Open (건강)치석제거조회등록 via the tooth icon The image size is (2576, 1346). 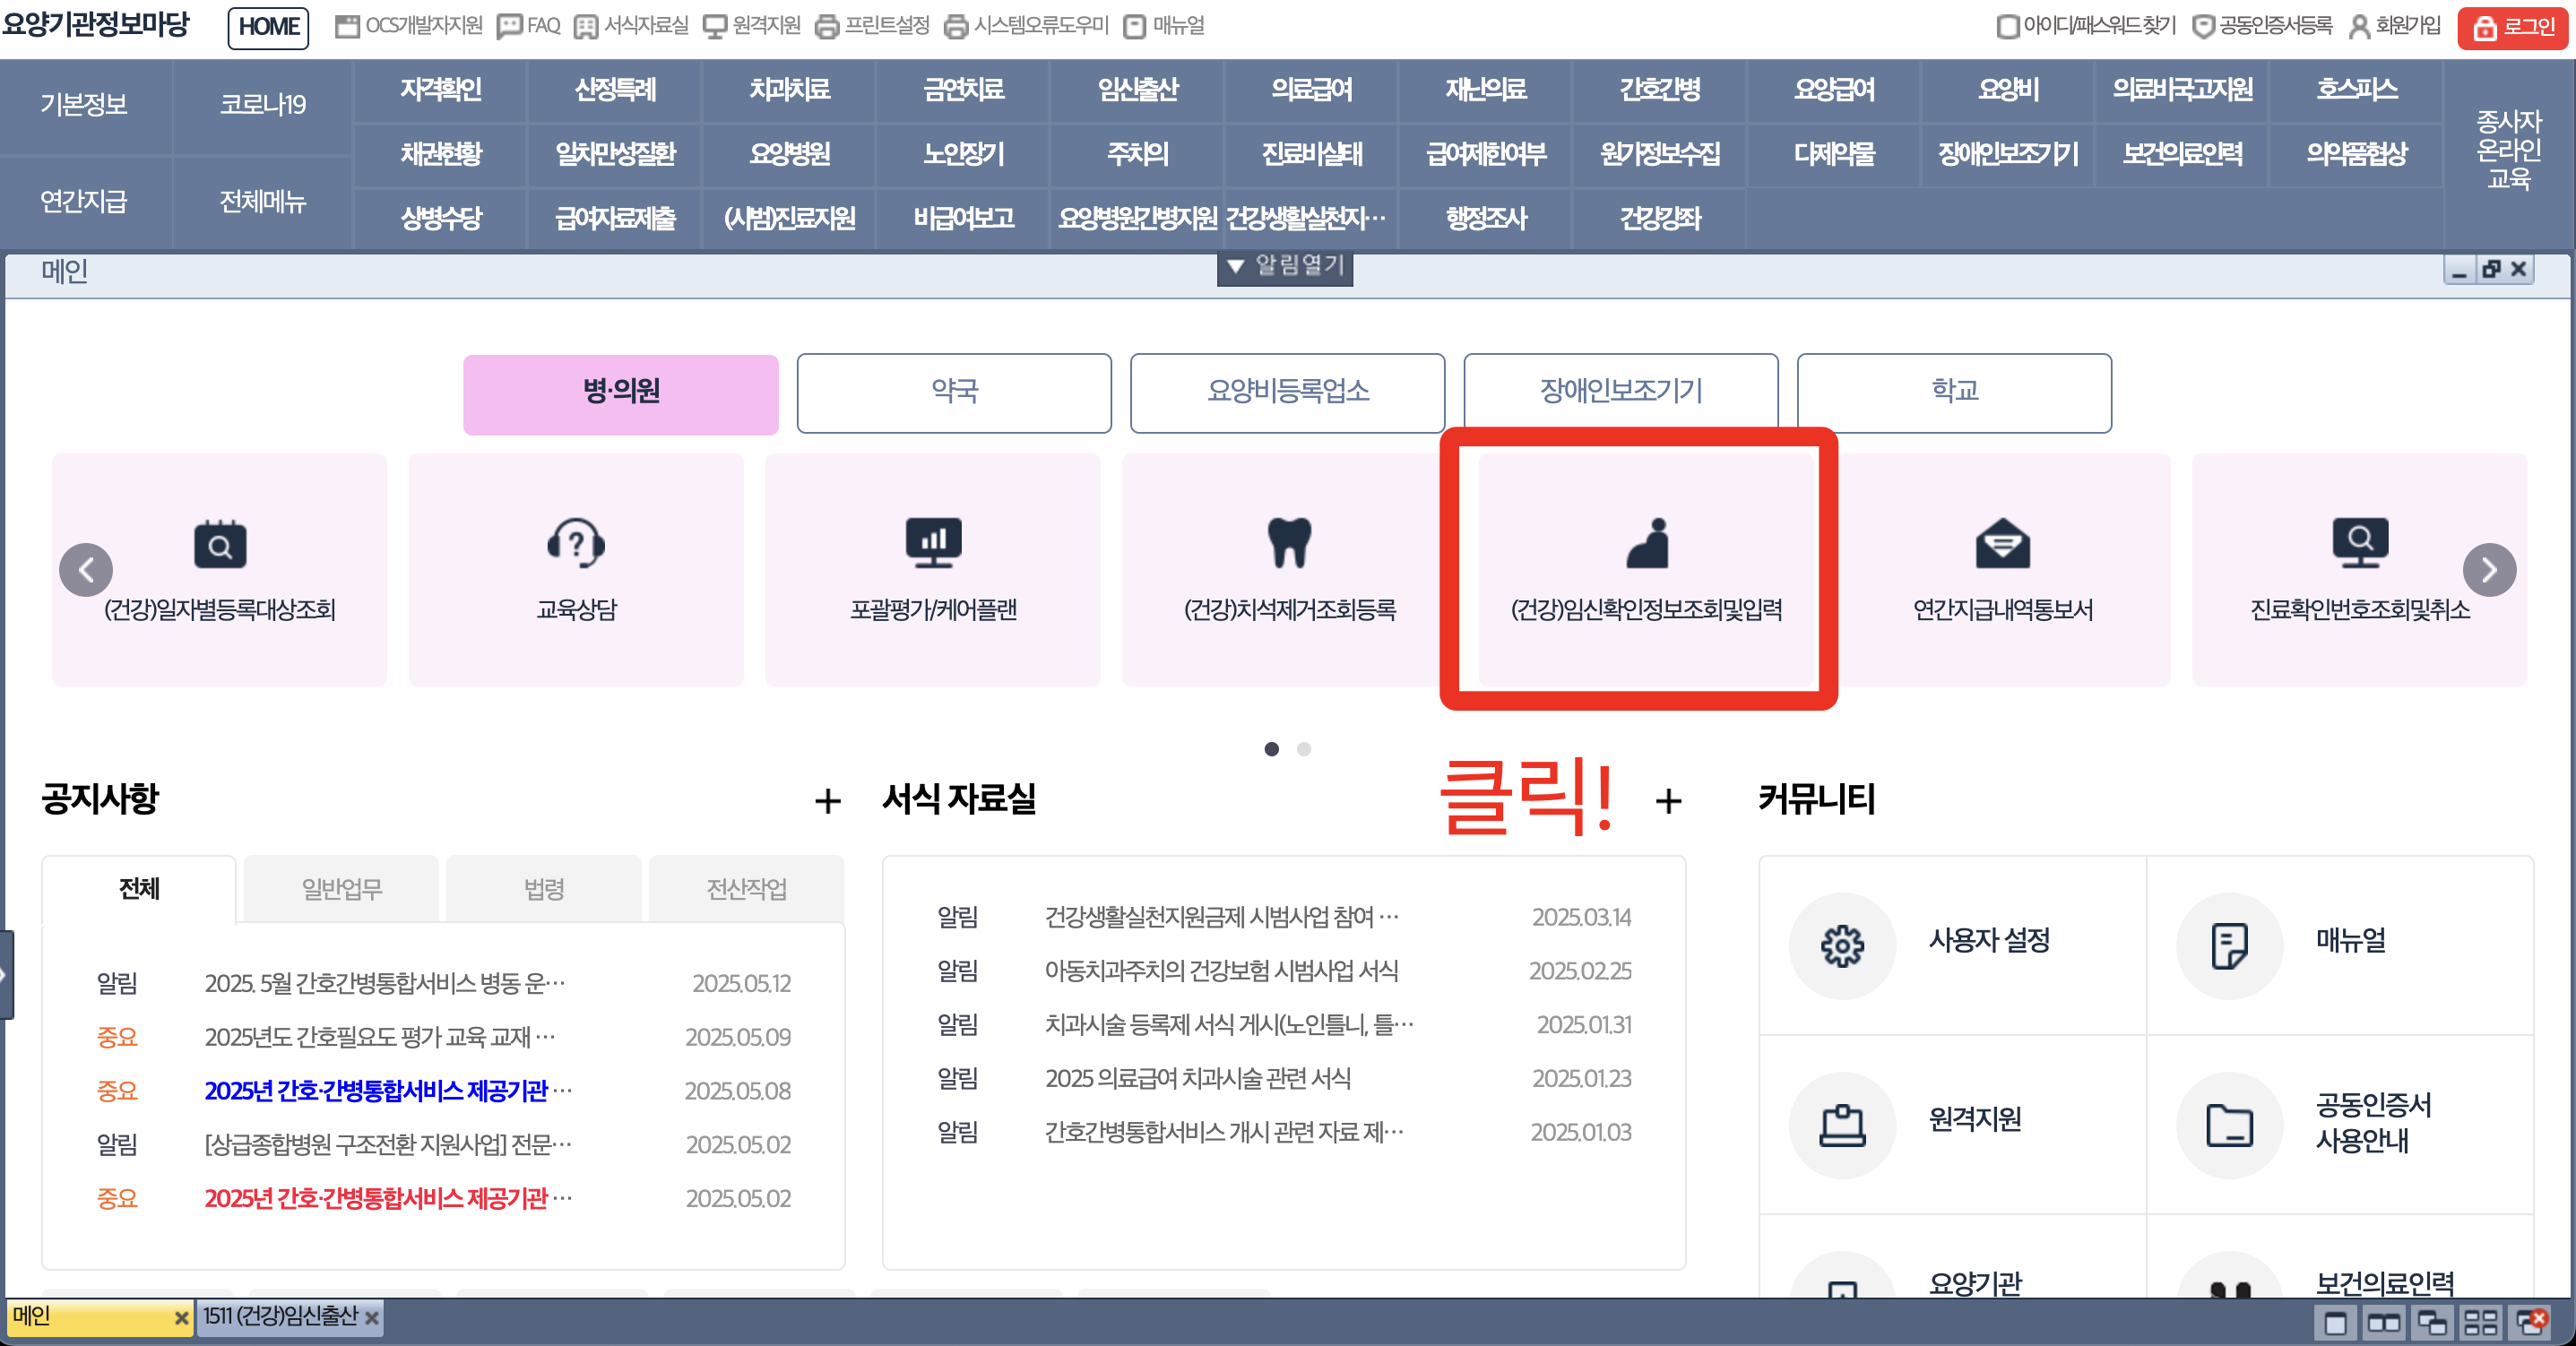pyautogui.click(x=1289, y=545)
